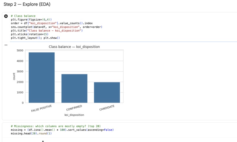237x142 pixels.
Task: Click the 'Step 2 — Explore (EDA)' heading
Action: click(27, 4)
